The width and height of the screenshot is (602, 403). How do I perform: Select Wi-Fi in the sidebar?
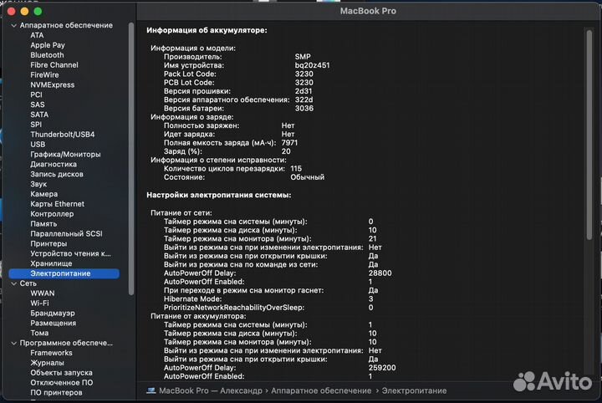pyautogui.click(x=39, y=304)
